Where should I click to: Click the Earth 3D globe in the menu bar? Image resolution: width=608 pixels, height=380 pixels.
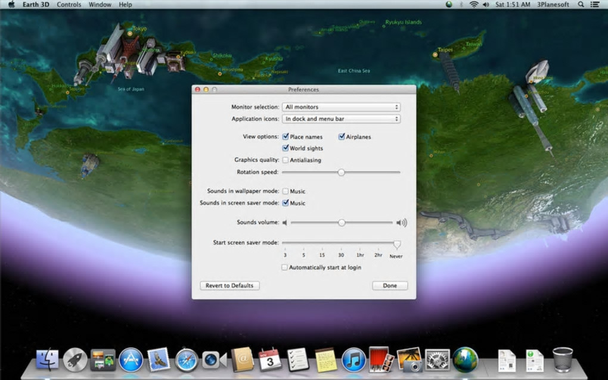449,4
